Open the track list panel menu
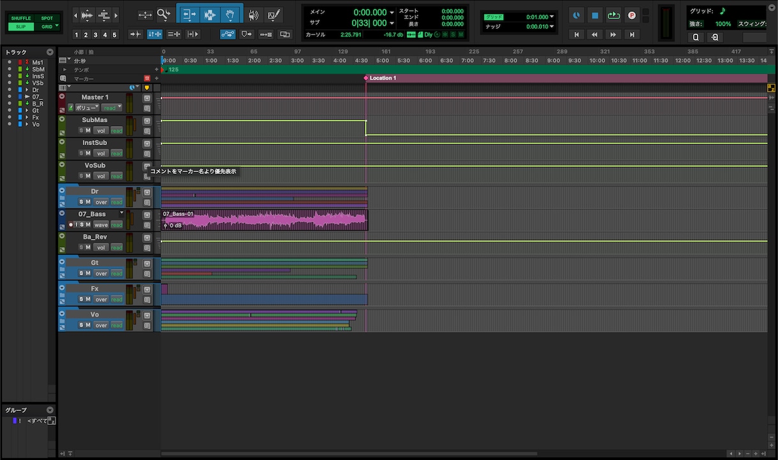Viewport: 778px width, 460px height. click(50, 52)
